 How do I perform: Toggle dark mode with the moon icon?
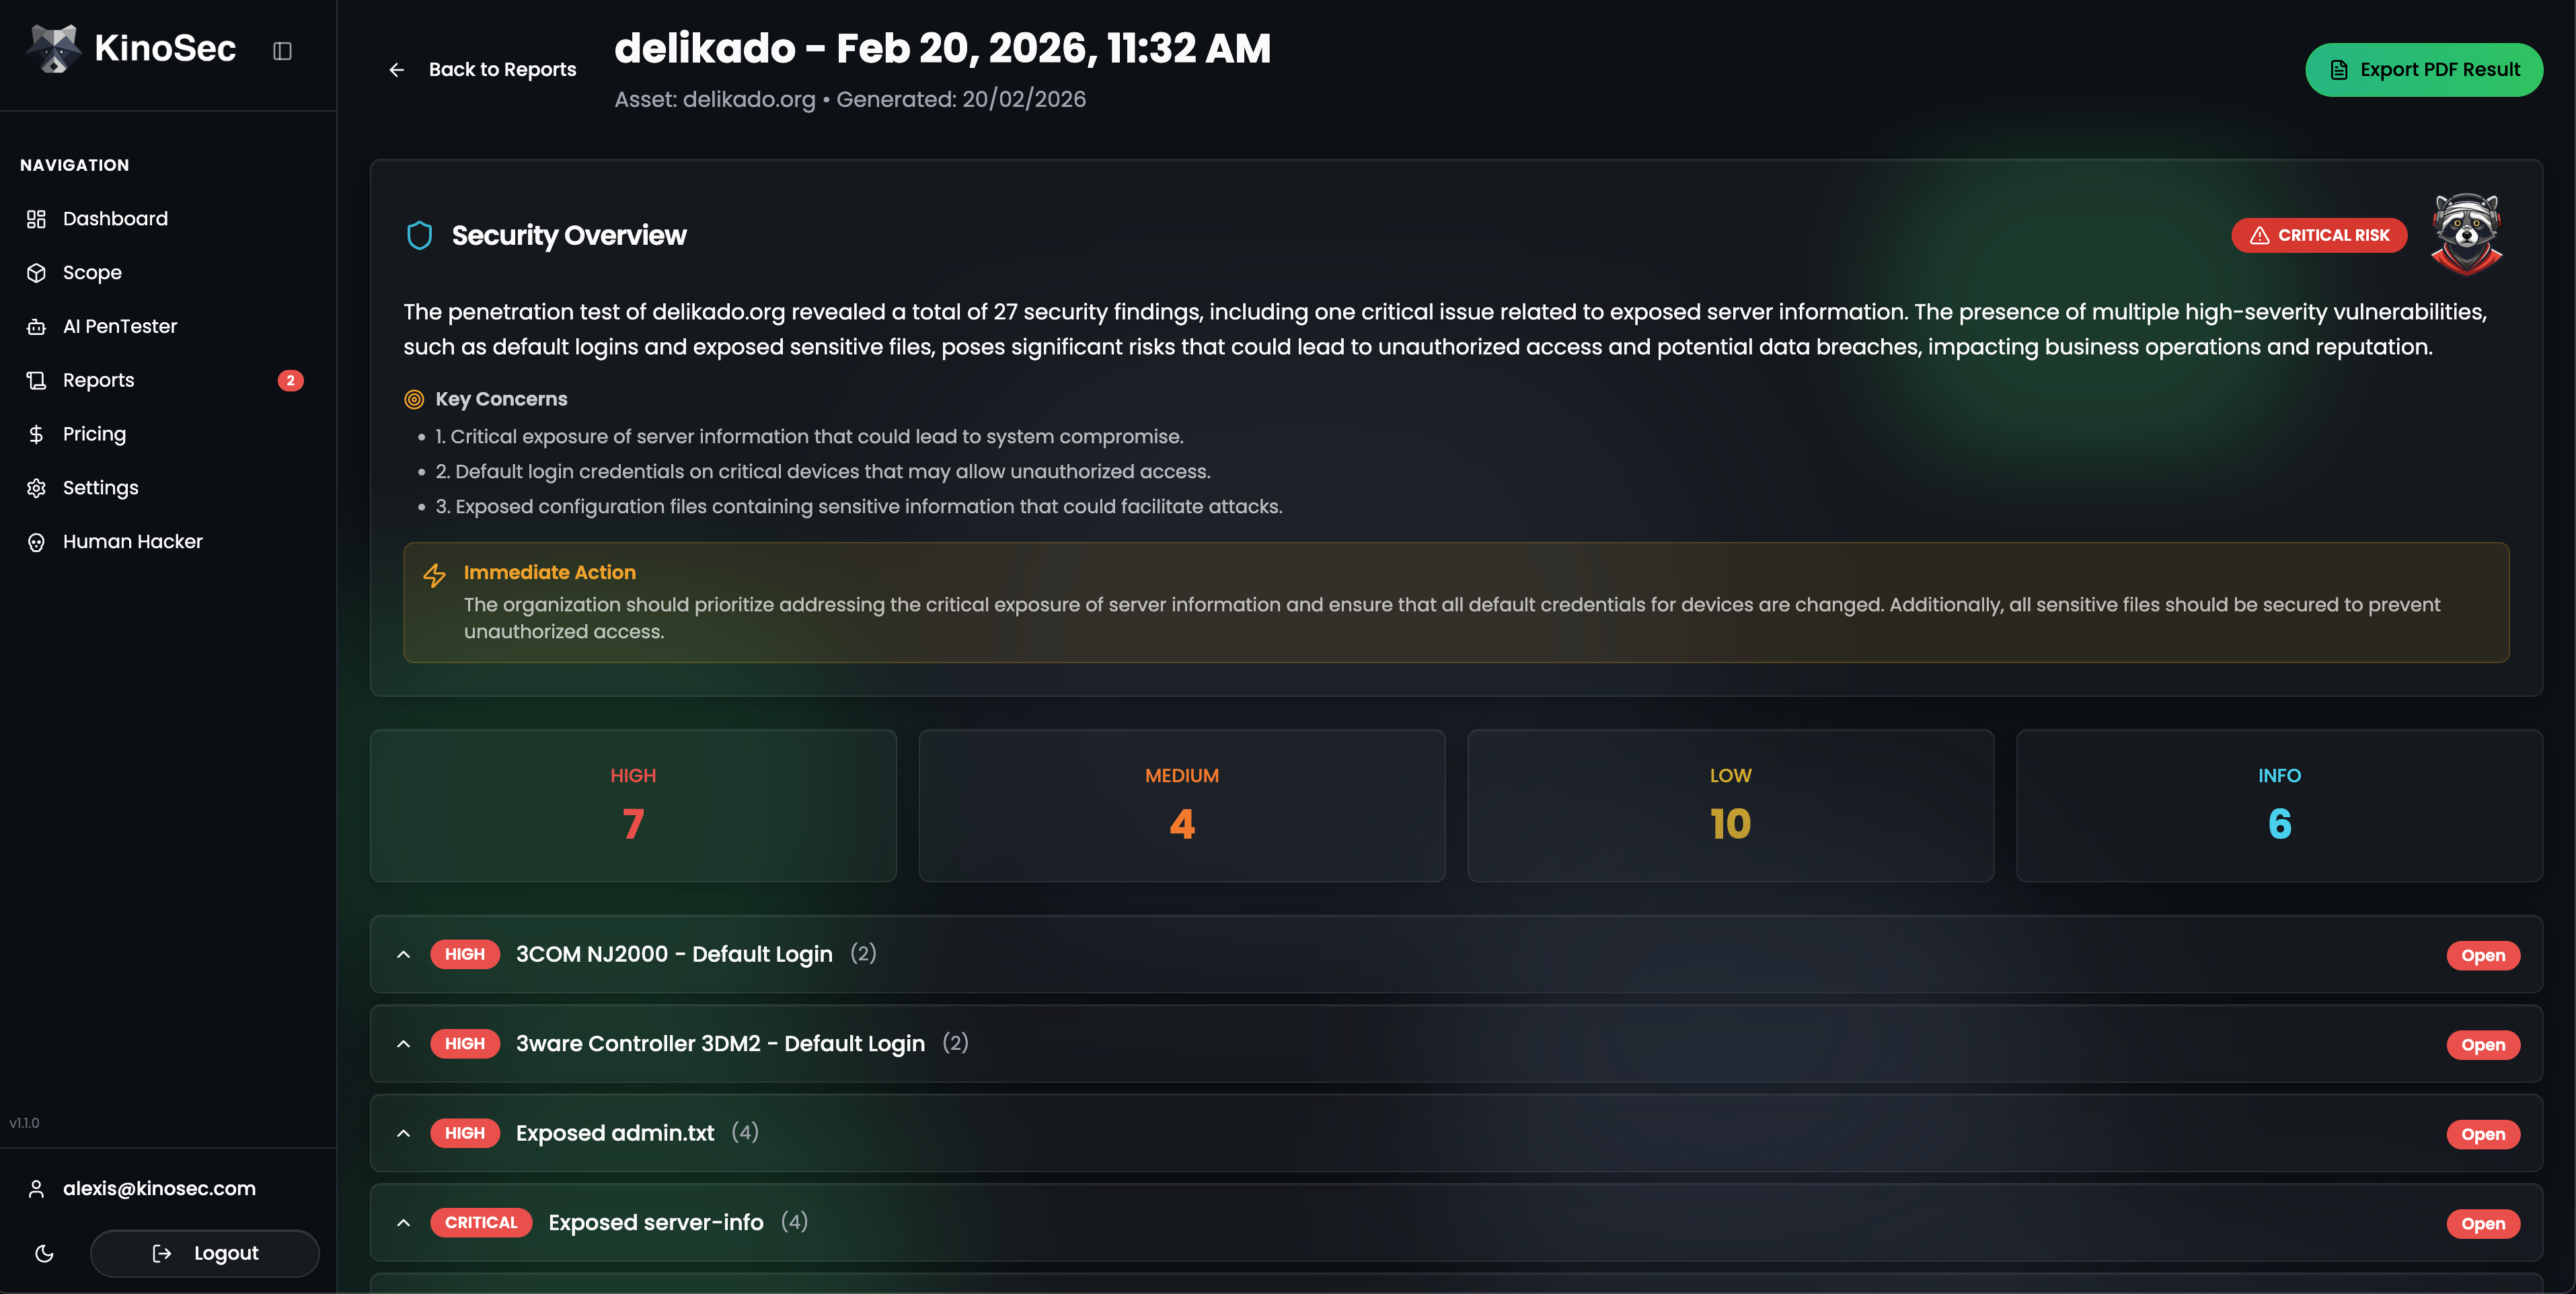point(44,1254)
